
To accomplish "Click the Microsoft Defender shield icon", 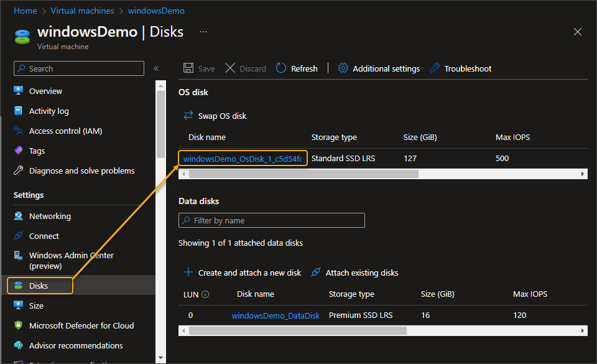I will coord(18,325).
